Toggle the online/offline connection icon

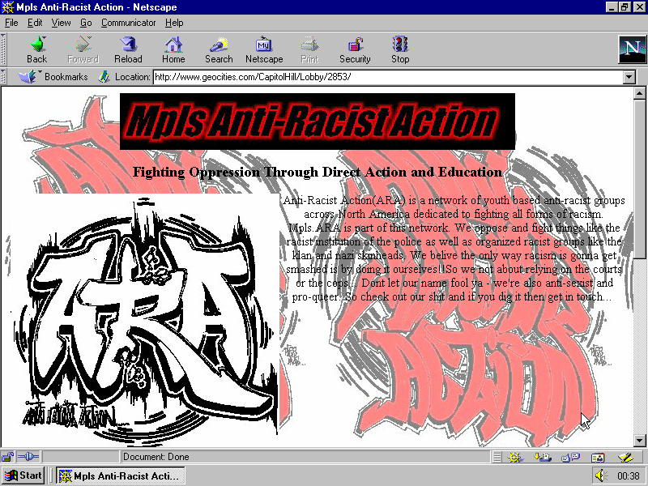28,458
